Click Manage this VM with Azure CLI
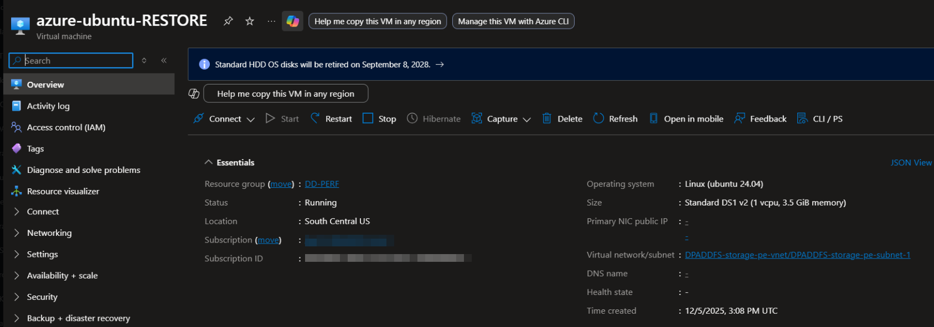Screen dimensions: 934x327 (513, 21)
